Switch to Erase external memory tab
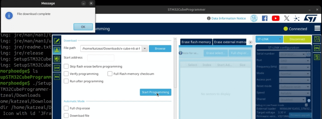 point(230,42)
